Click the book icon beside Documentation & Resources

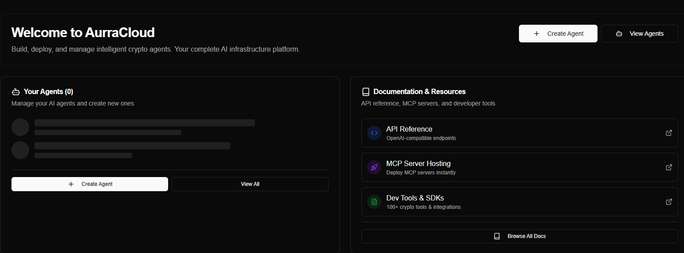tap(365, 92)
